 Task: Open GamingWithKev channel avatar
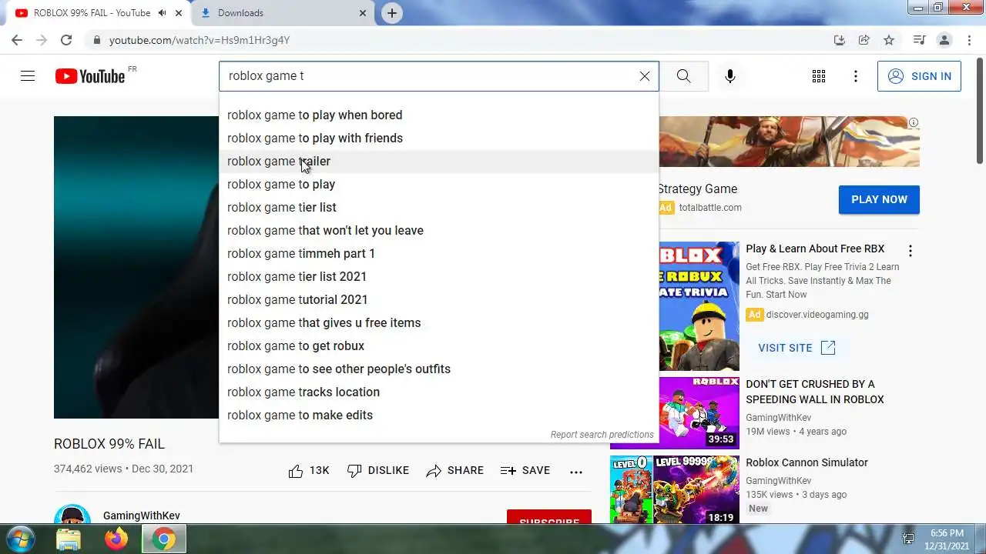click(72, 515)
